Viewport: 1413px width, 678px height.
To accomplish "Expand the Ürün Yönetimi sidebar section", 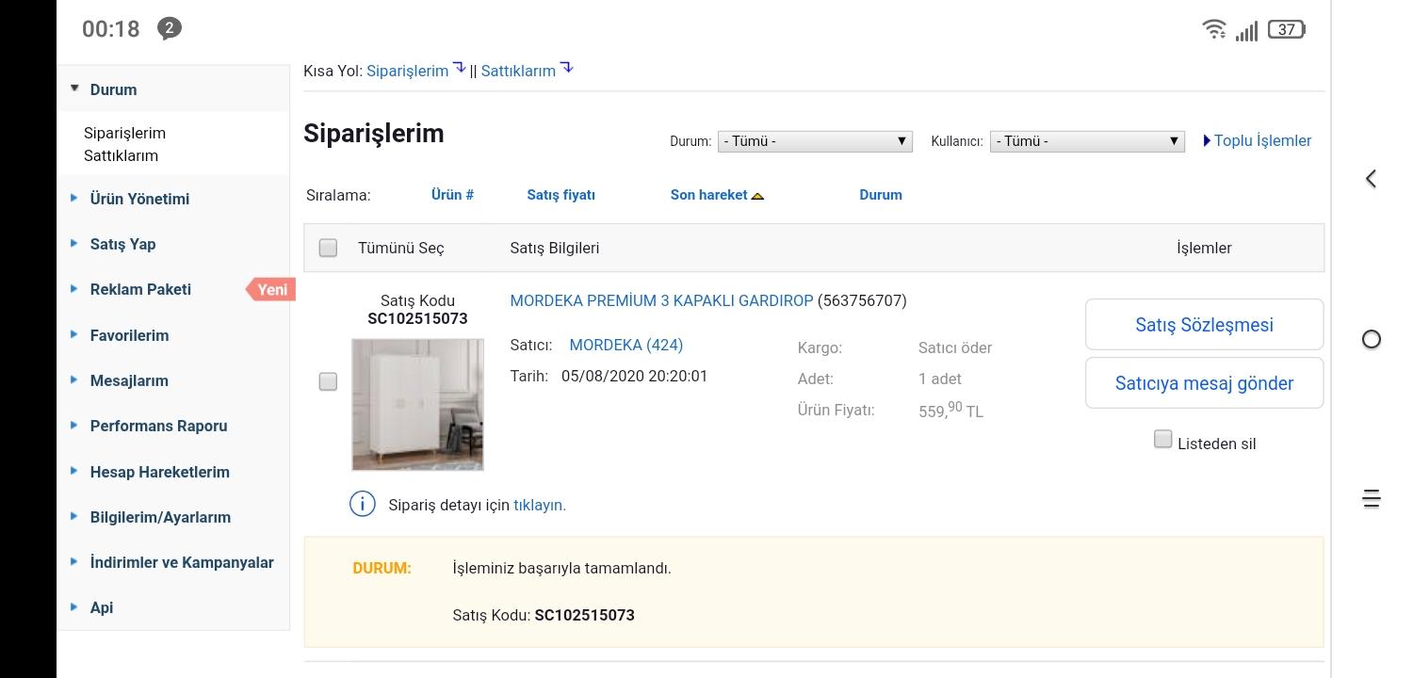I will pyautogui.click(x=139, y=199).
